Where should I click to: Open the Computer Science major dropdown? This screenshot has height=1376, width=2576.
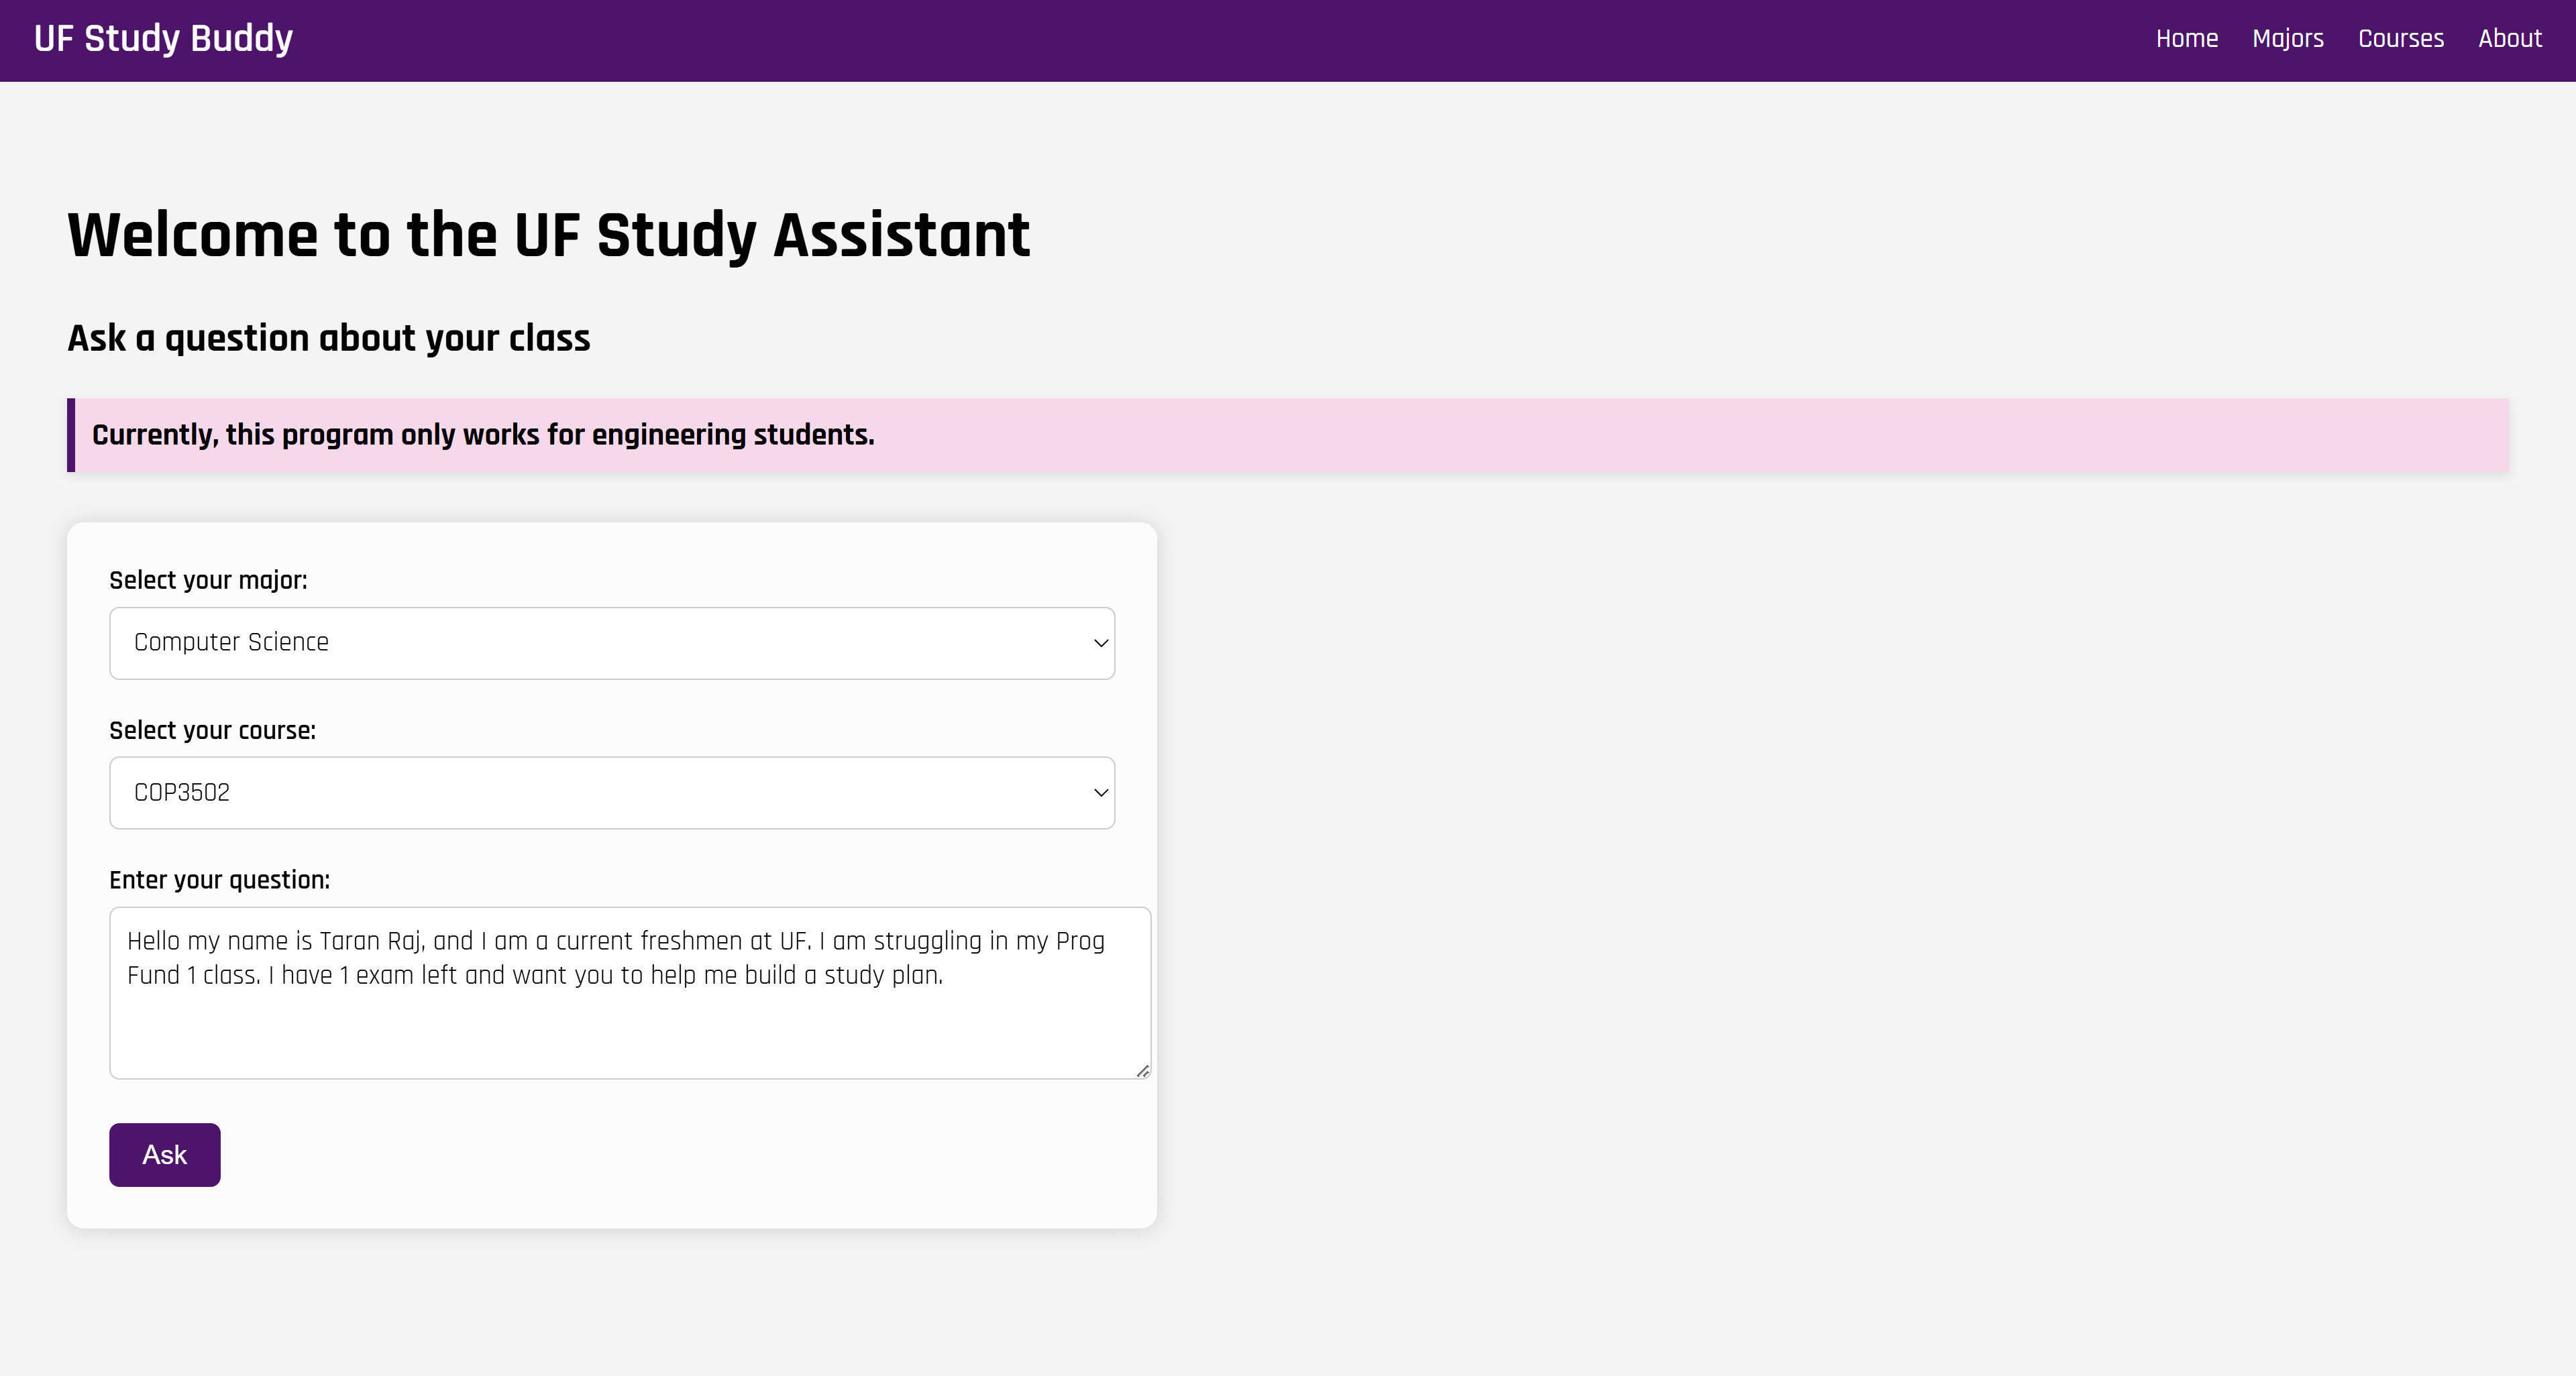[611, 642]
